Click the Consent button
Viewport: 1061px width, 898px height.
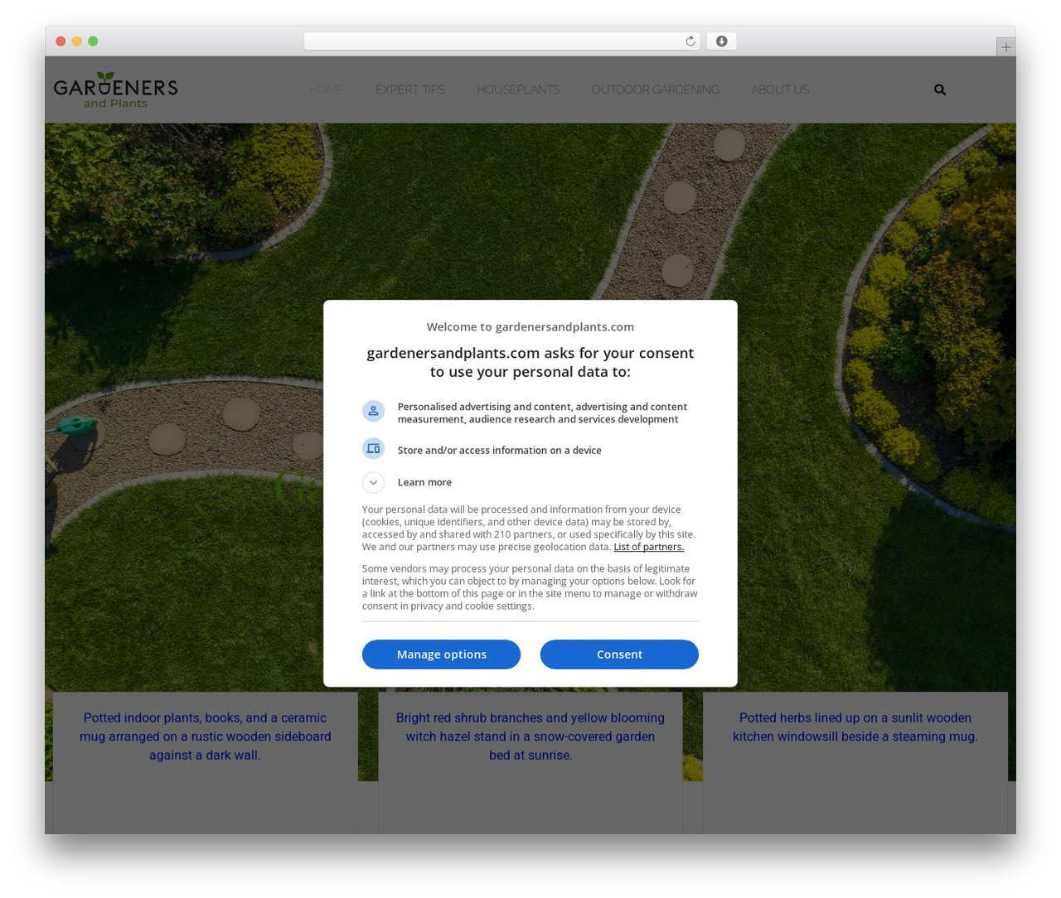click(619, 654)
